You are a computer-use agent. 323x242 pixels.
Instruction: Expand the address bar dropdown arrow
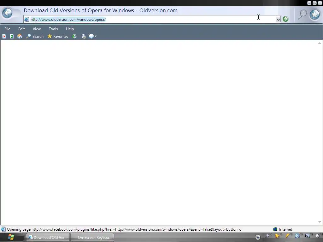click(x=278, y=19)
